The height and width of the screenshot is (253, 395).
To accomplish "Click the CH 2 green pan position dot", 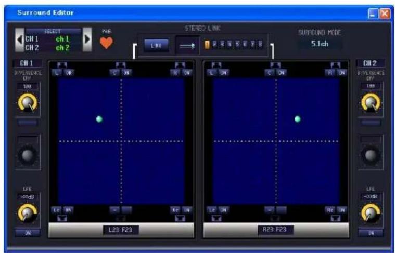I will pos(298,119).
